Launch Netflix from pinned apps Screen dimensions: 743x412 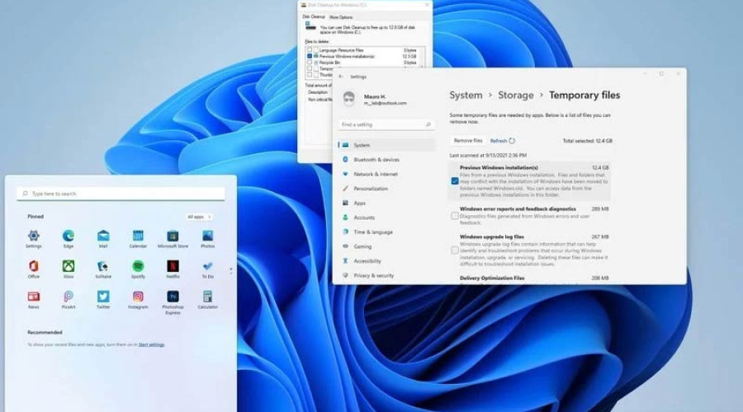pyautogui.click(x=173, y=266)
